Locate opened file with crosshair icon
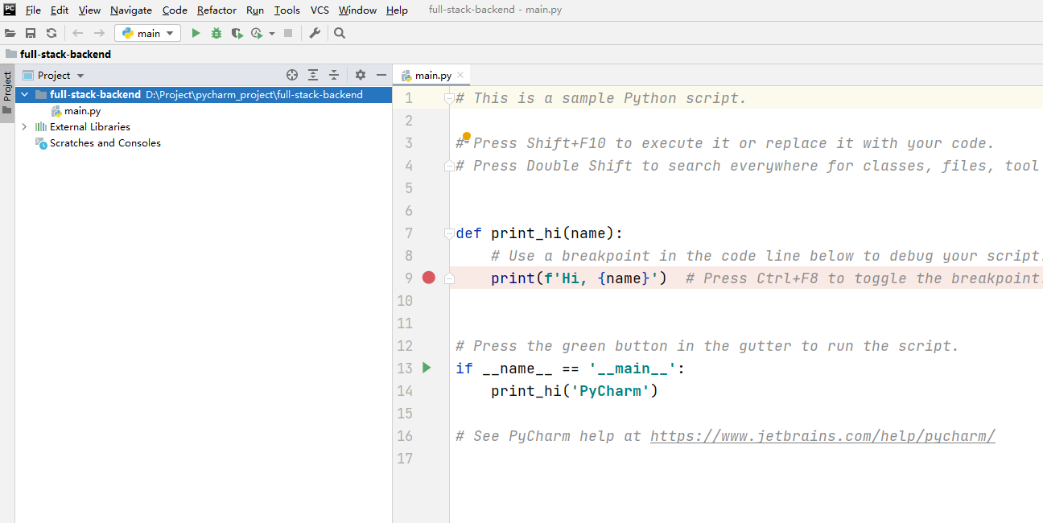 [x=292, y=75]
